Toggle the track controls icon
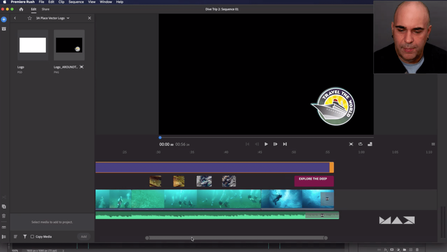 click(4, 237)
